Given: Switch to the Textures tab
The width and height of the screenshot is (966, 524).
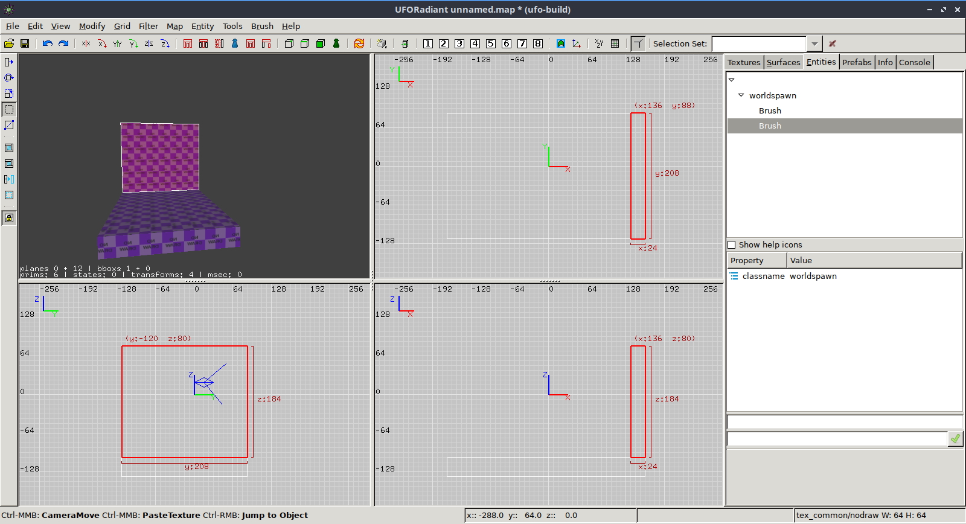Looking at the screenshot, I should coord(744,62).
